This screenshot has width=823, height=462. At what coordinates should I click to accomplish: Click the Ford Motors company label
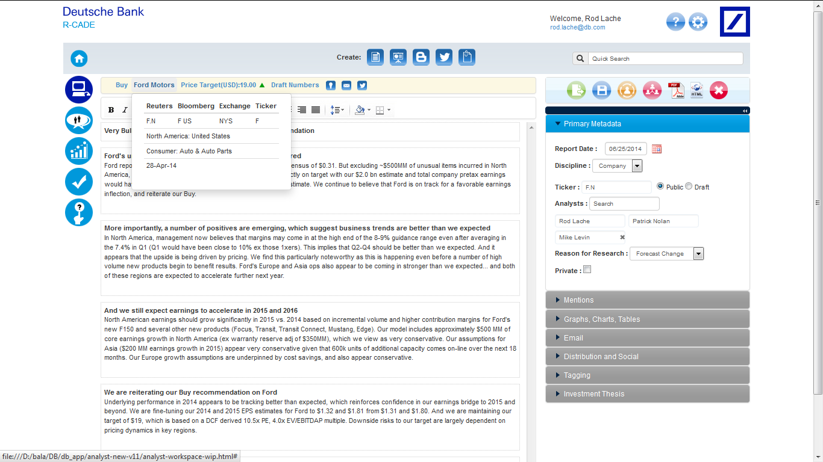154,85
